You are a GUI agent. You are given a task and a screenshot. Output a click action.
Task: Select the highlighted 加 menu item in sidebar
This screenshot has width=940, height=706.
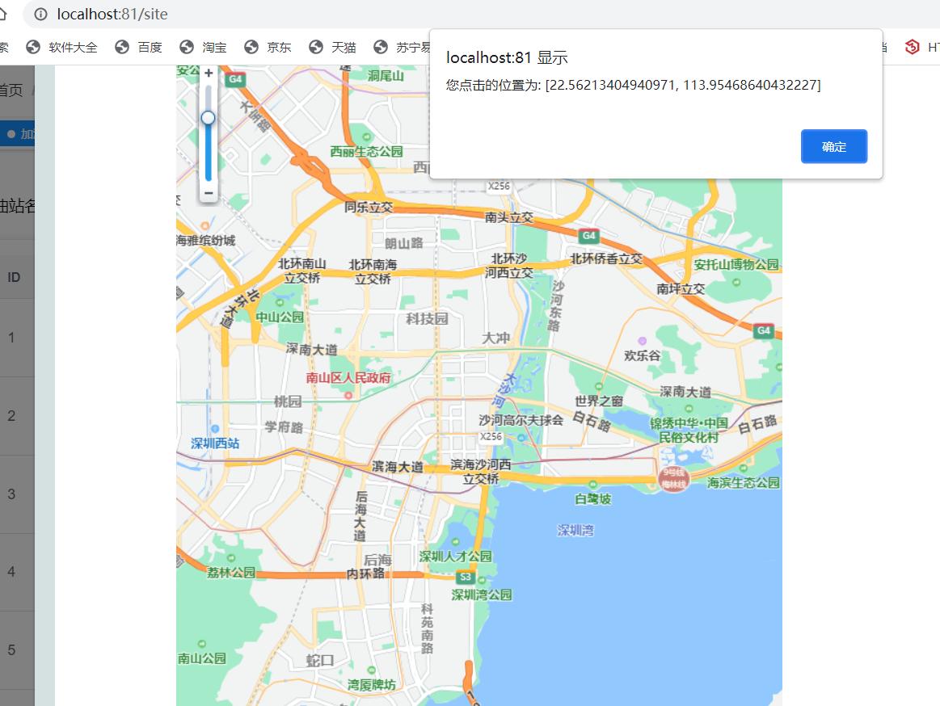[18, 134]
